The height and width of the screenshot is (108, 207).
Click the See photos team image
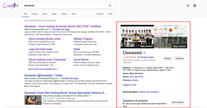[x=137, y=36]
